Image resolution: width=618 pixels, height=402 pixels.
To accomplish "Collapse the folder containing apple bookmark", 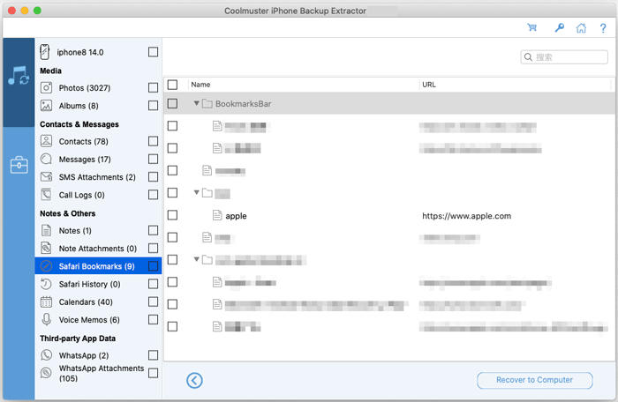I will coord(196,192).
